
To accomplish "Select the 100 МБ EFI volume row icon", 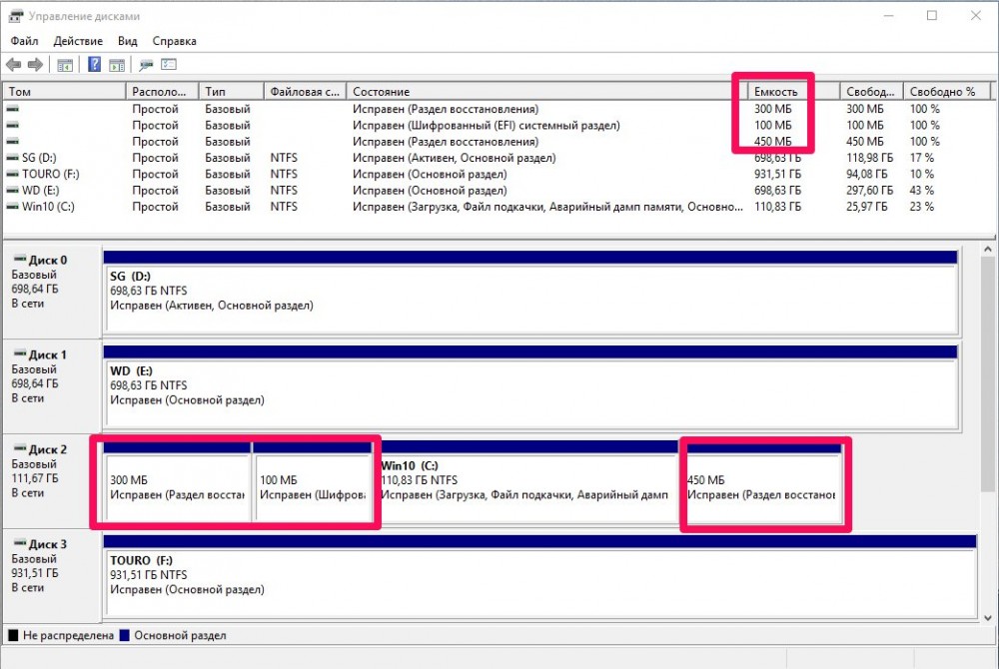I will [12, 126].
